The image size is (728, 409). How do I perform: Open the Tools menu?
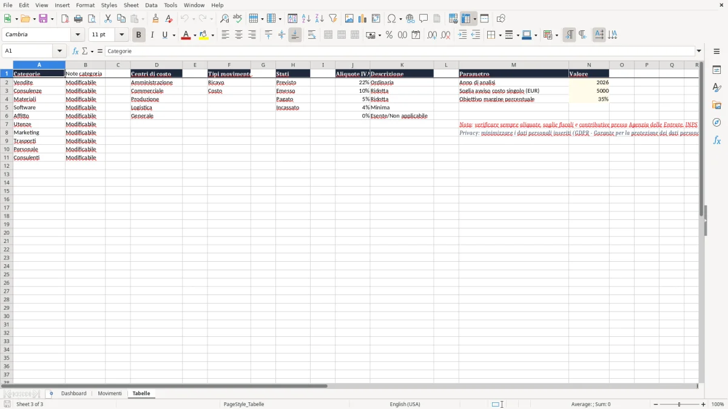pos(170,5)
